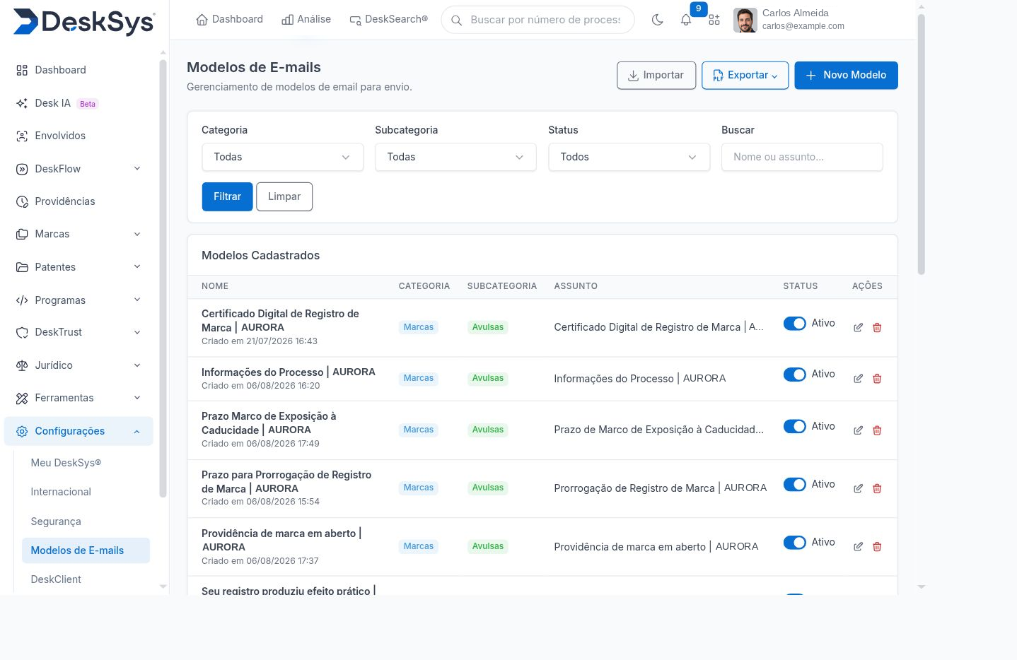Toggle dark mode moon icon
1017x660 pixels.
click(x=657, y=20)
